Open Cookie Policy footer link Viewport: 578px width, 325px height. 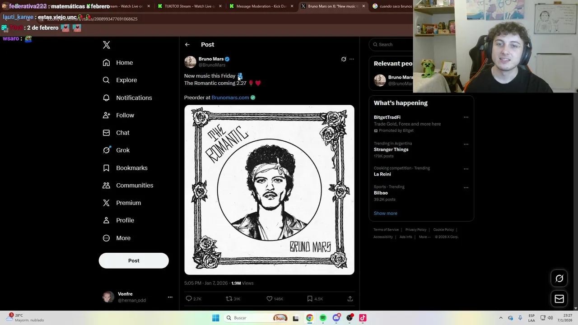[x=443, y=230]
